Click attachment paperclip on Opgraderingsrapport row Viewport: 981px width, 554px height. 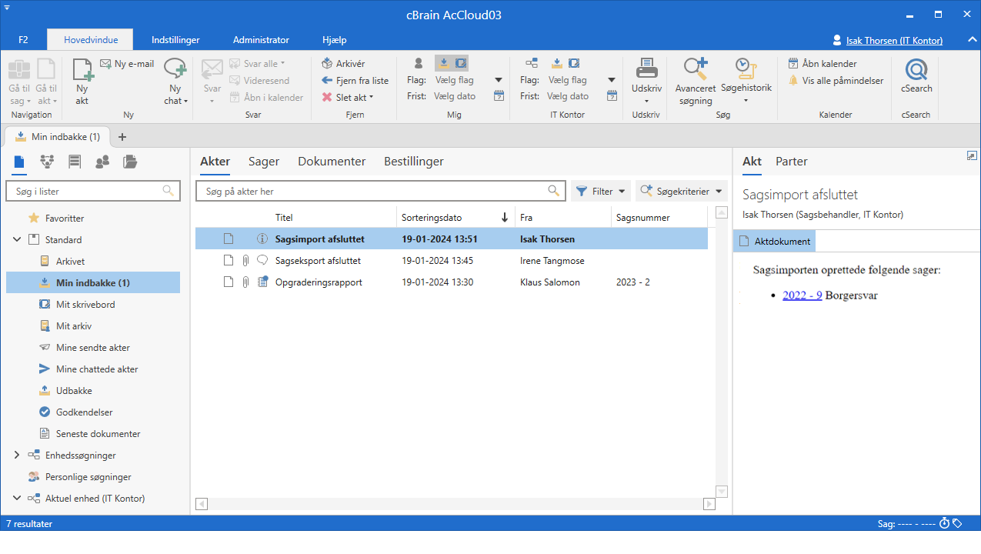click(x=245, y=282)
